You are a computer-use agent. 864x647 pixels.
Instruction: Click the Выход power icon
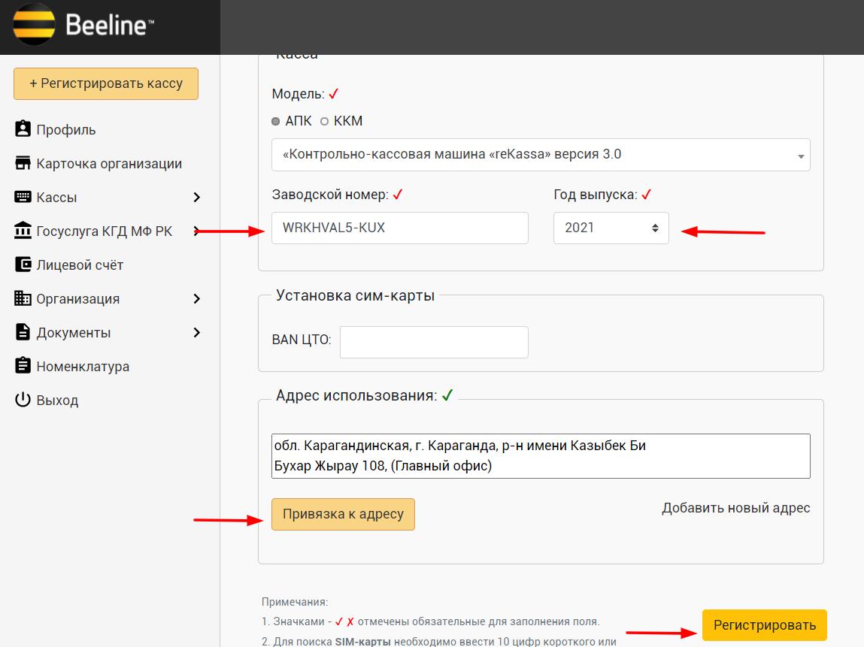coord(23,400)
